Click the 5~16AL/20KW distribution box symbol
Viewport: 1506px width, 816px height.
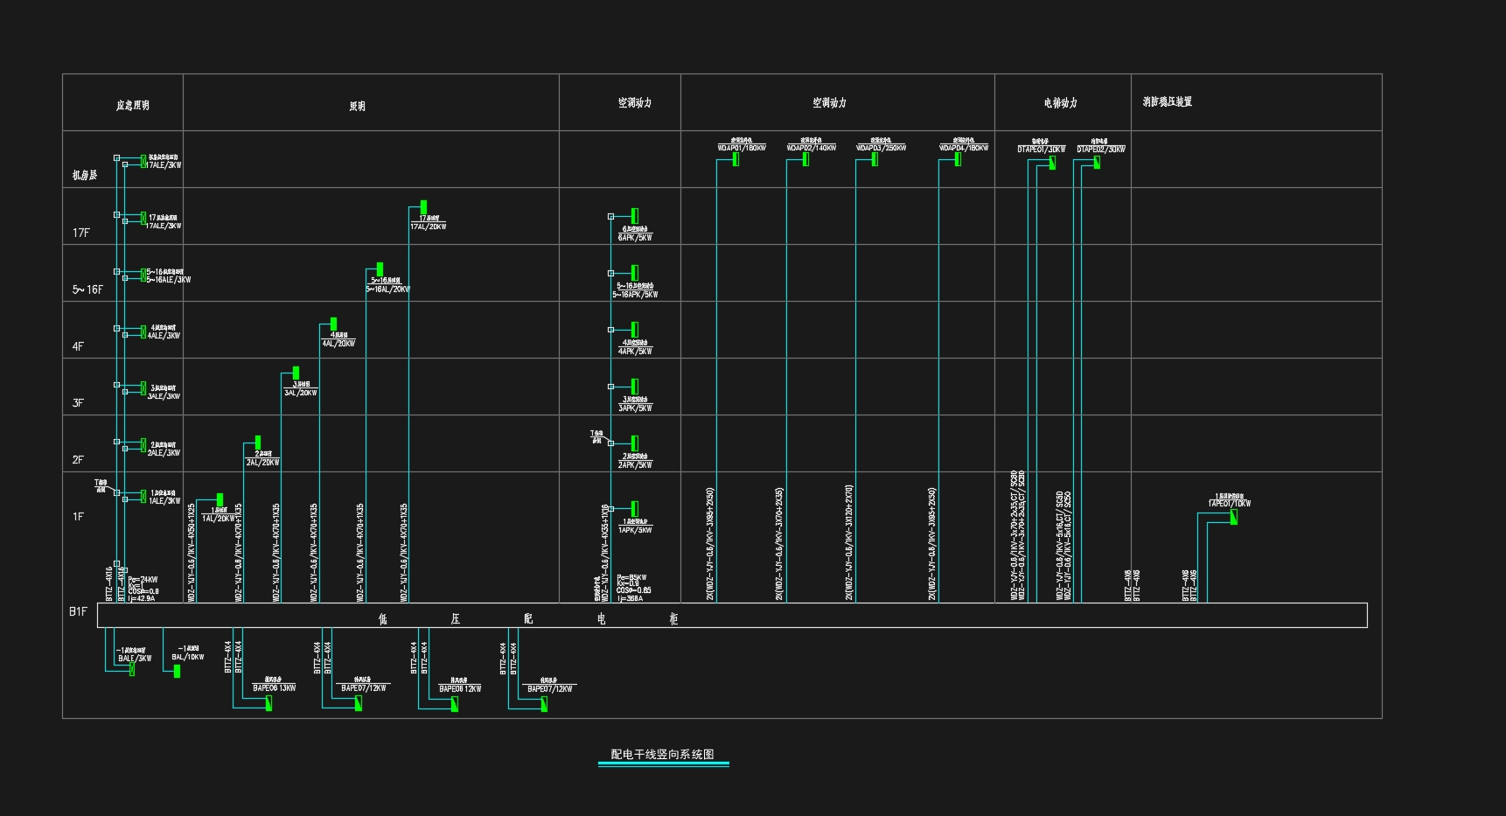(380, 269)
